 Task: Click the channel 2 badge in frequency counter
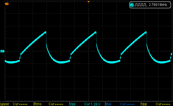(x=132, y=5)
